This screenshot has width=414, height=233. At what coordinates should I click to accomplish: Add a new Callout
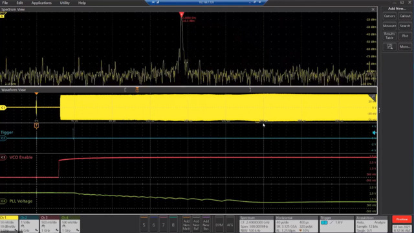point(405,16)
